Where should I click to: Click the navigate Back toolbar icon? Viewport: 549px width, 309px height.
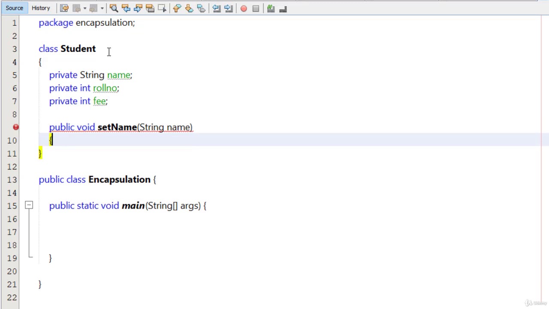tap(76, 8)
